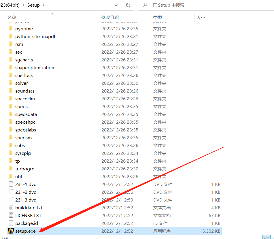Select the python_site_mapdl folder

tap(35, 37)
